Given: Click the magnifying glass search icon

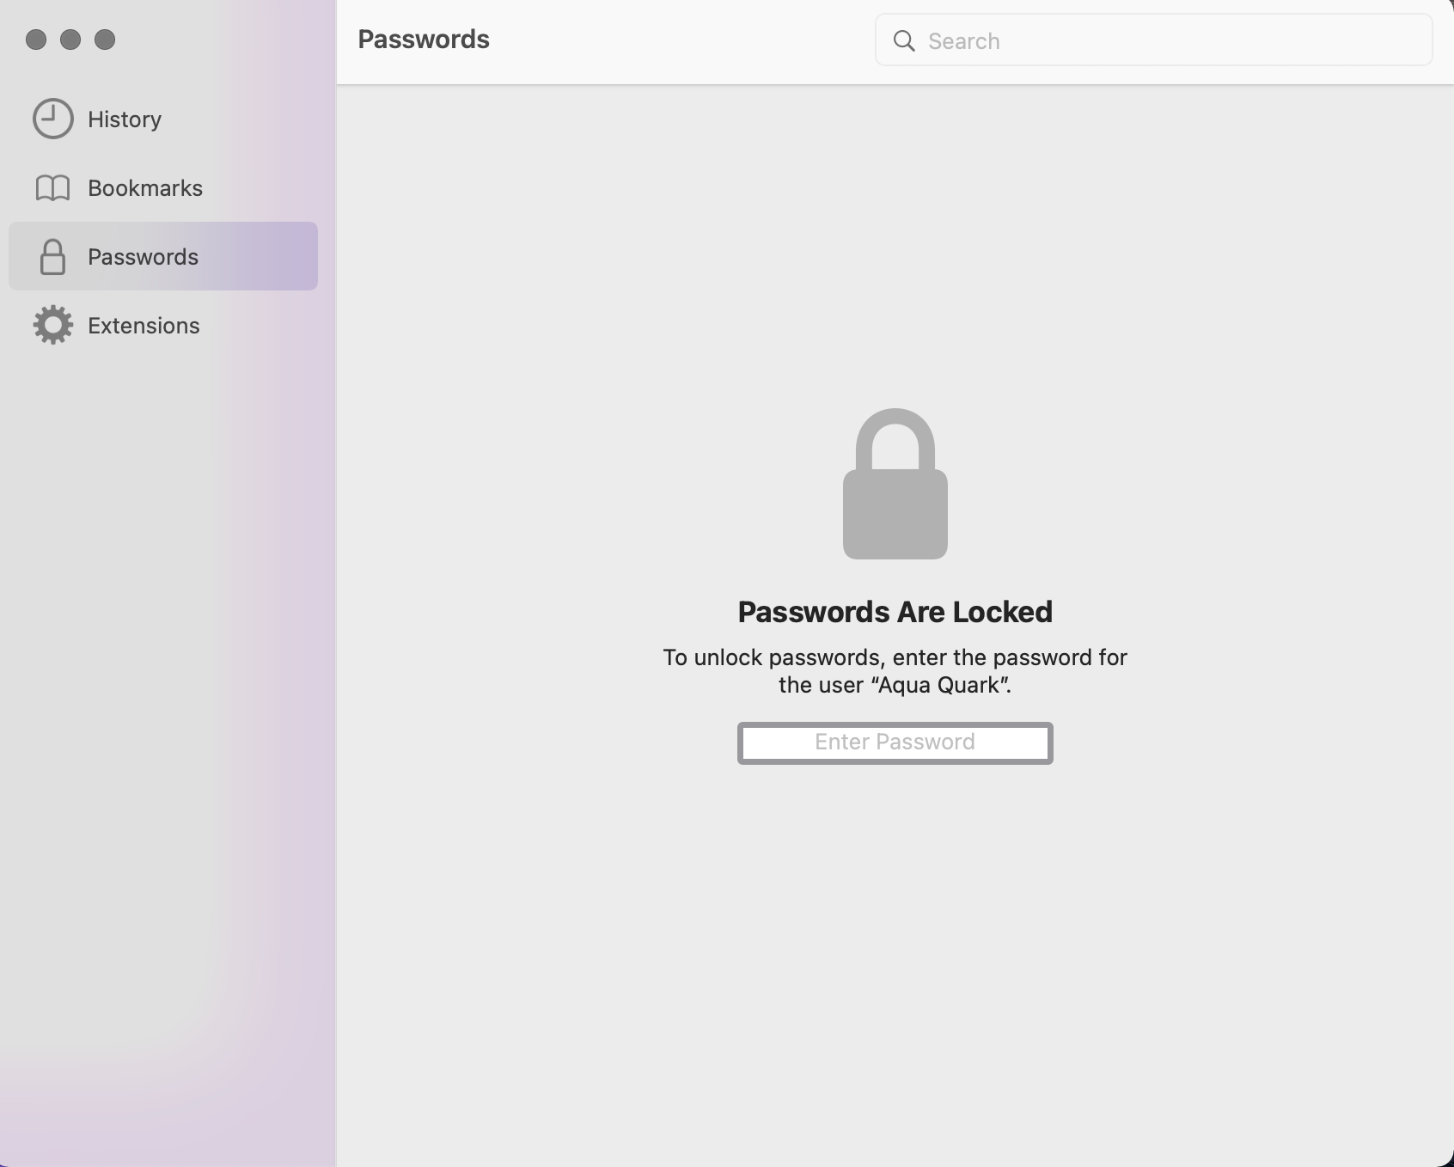Looking at the screenshot, I should pos(904,41).
